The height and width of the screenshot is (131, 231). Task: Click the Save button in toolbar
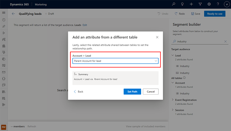[x=196, y=14]
